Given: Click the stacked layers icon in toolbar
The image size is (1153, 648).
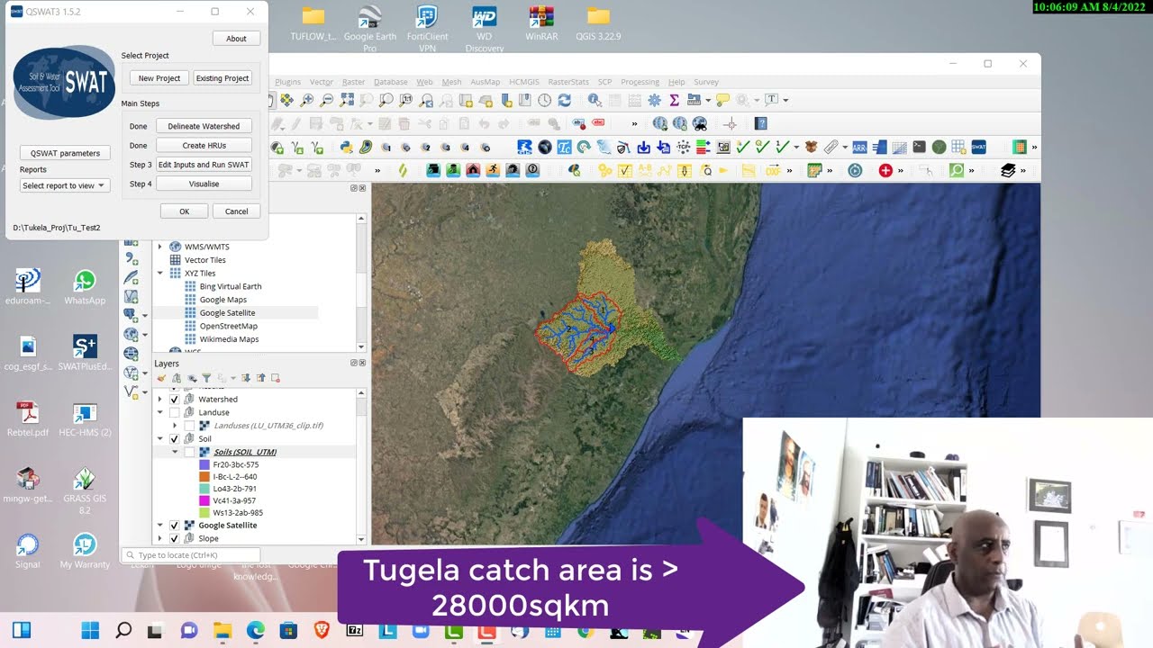Looking at the screenshot, I should [1008, 170].
